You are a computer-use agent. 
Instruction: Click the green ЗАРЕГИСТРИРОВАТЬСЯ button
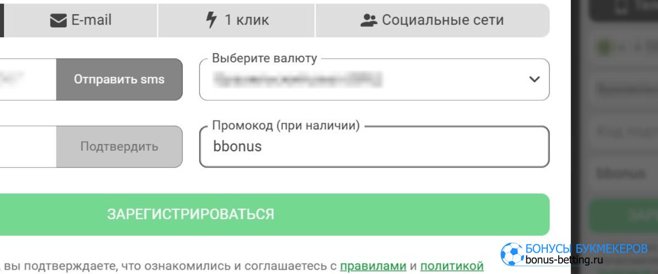[x=274, y=214]
